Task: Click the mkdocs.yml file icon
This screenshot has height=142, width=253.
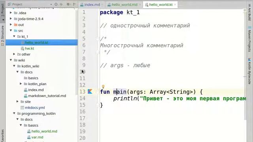Action: click(22, 108)
